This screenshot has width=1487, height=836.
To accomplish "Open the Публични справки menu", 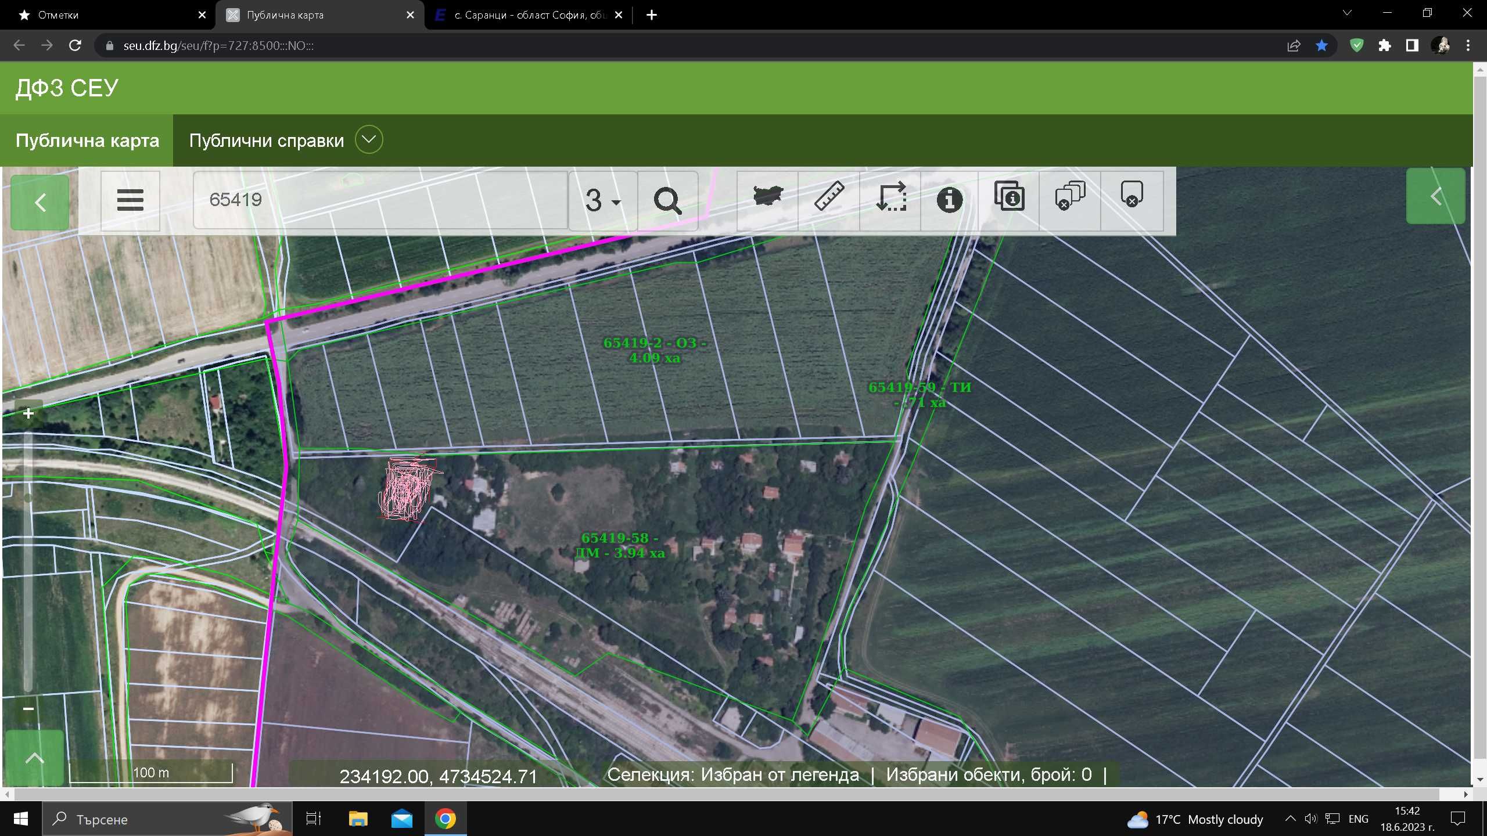I will pos(267,140).
